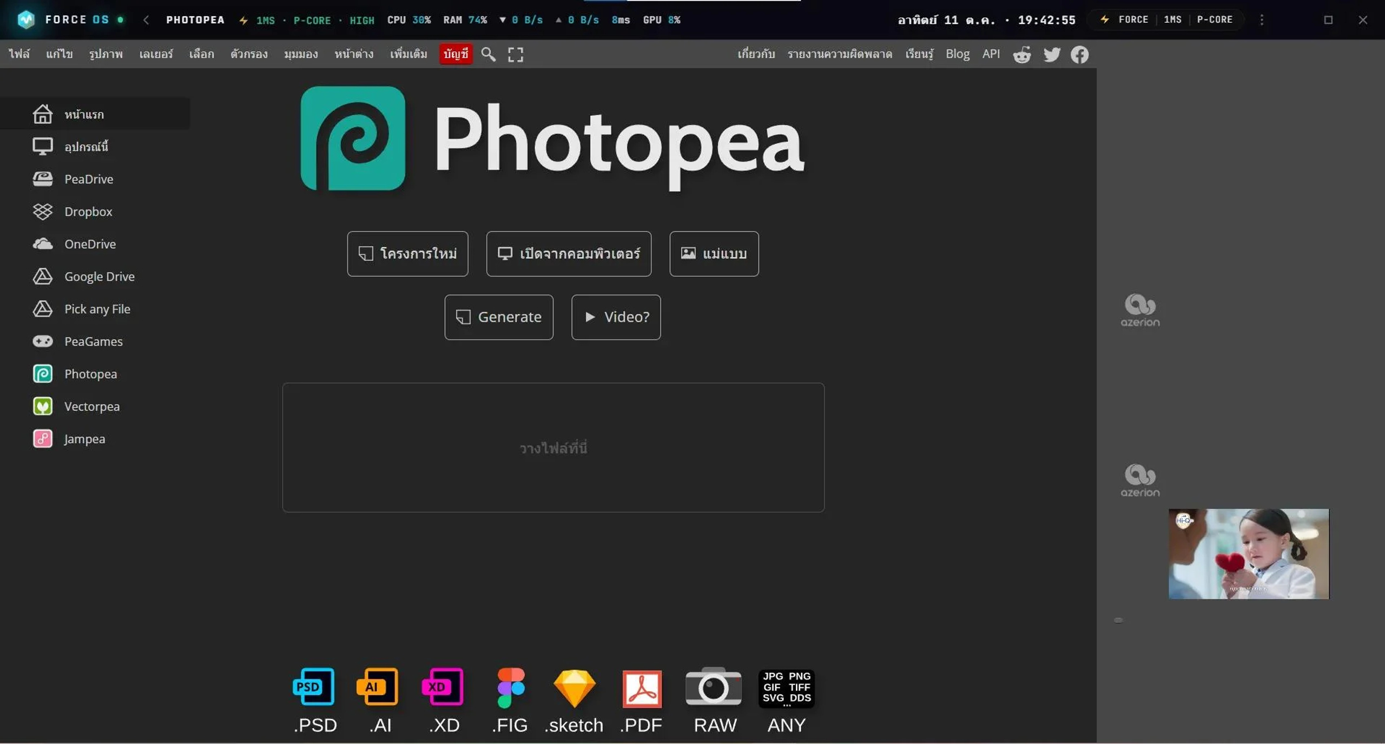Select หน้าแรก in the sidebar
The width and height of the screenshot is (1385, 744).
point(95,114)
